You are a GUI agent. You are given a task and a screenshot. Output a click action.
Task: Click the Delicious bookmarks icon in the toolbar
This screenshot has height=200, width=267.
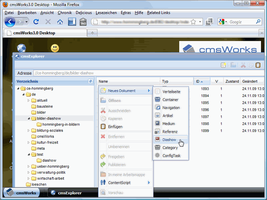(72, 22)
